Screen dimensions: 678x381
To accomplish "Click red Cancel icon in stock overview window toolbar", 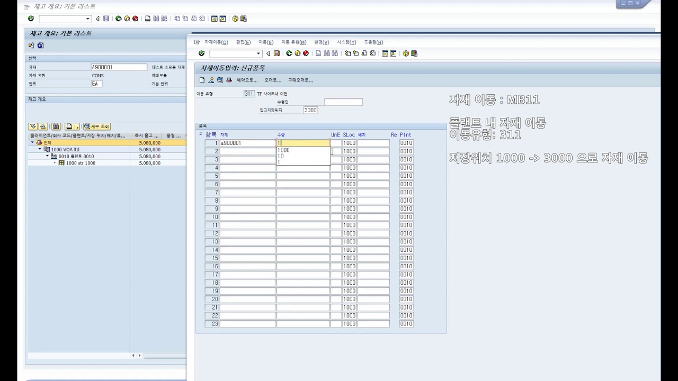I will (135, 19).
